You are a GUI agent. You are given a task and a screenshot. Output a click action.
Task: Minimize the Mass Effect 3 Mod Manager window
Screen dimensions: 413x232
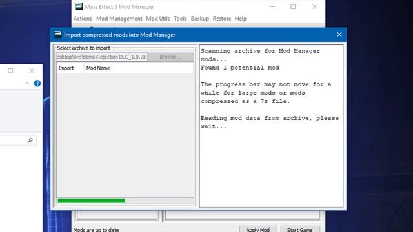(x=272, y=6)
